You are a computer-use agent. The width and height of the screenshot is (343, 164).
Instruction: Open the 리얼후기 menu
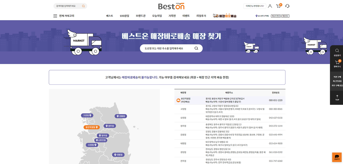tap(201, 16)
